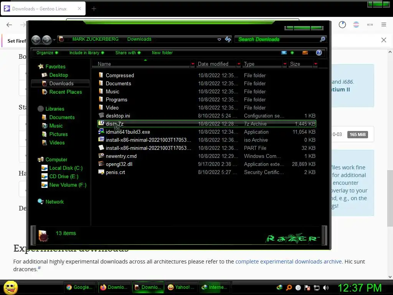Switch to Yahoo! taskbar item
The height and width of the screenshot is (295, 393).
[182, 287]
